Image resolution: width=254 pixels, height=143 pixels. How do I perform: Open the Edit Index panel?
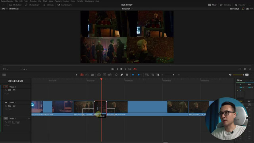coord(48,5)
